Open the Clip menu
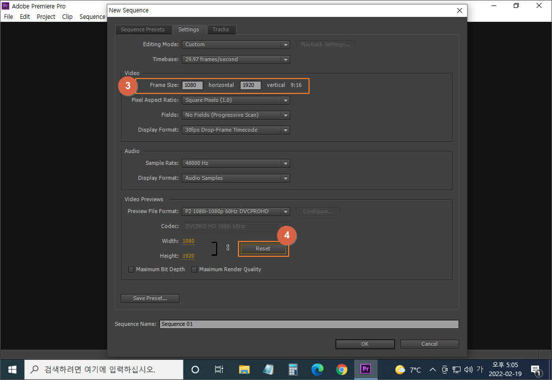This screenshot has width=552, height=380. coord(67,16)
